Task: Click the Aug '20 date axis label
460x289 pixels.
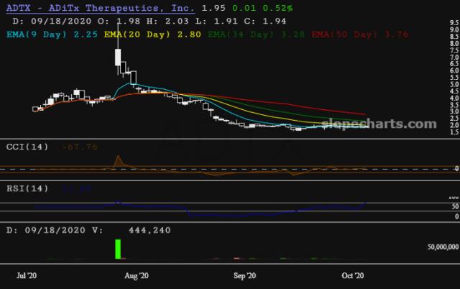Action: [x=136, y=275]
